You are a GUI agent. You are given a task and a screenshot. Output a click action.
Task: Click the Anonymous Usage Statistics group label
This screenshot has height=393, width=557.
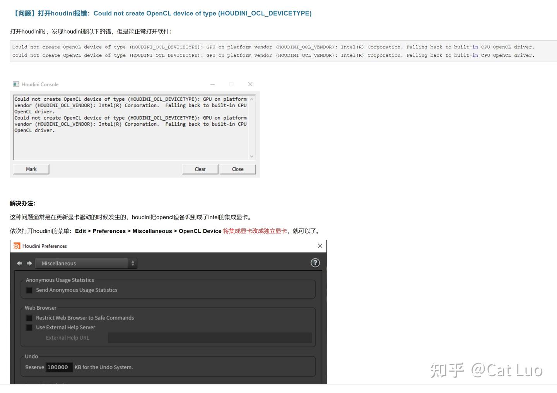tap(60, 280)
